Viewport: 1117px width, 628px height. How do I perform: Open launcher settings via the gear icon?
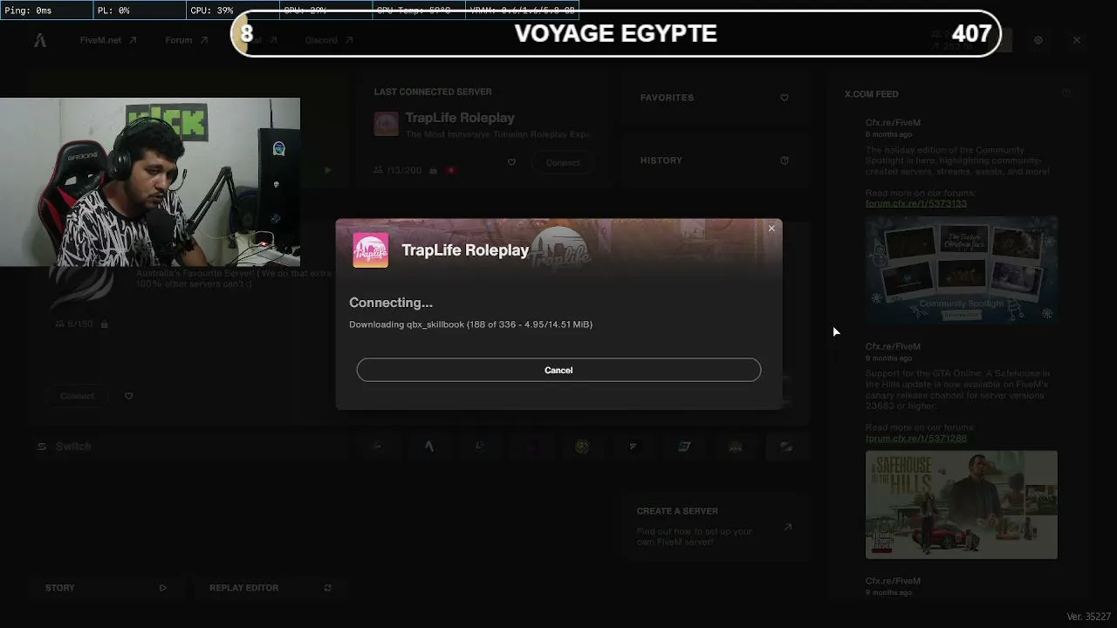pyautogui.click(x=1038, y=40)
